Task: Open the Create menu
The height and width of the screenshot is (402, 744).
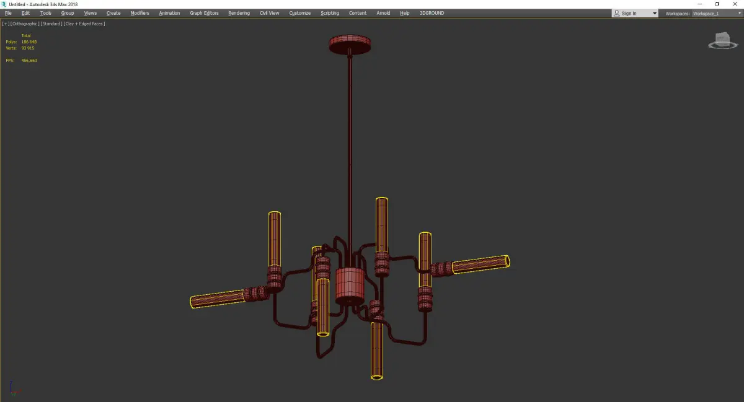Action: pyautogui.click(x=113, y=13)
